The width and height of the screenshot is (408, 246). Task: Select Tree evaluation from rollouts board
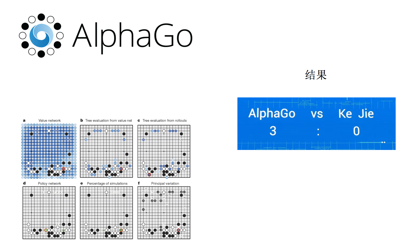pos(164,151)
